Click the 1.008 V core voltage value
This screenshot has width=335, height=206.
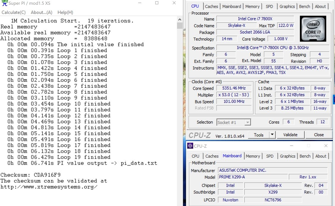(281, 39)
